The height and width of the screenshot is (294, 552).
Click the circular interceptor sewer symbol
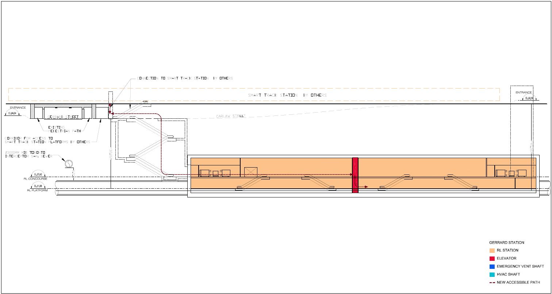[x=68, y=164]
